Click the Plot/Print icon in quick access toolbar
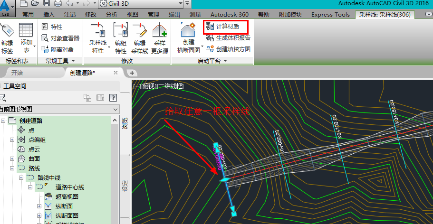 coord(58,4)
